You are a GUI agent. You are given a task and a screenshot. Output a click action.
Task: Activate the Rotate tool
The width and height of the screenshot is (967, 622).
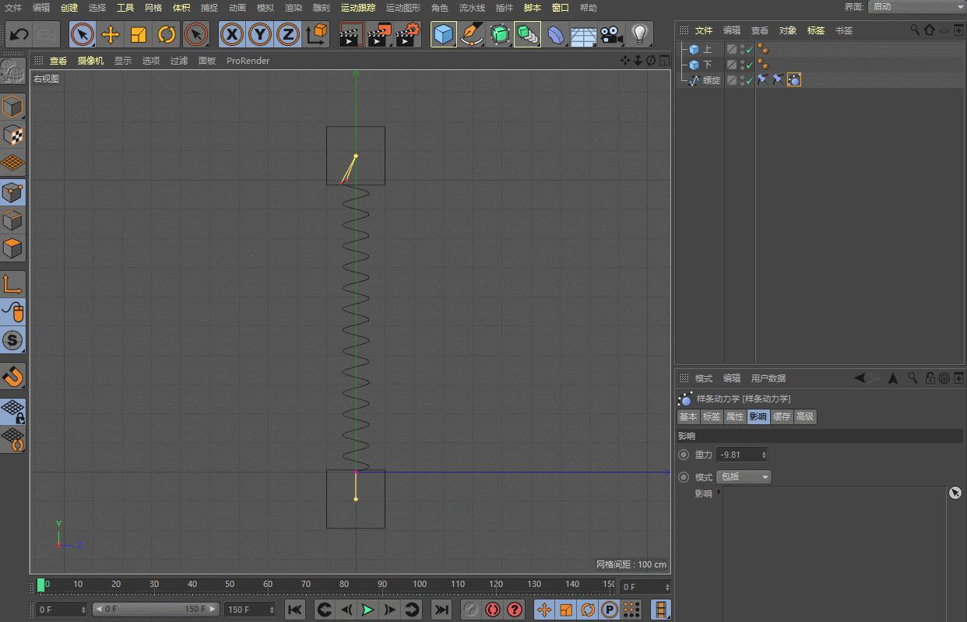click(x=167, y=34)
